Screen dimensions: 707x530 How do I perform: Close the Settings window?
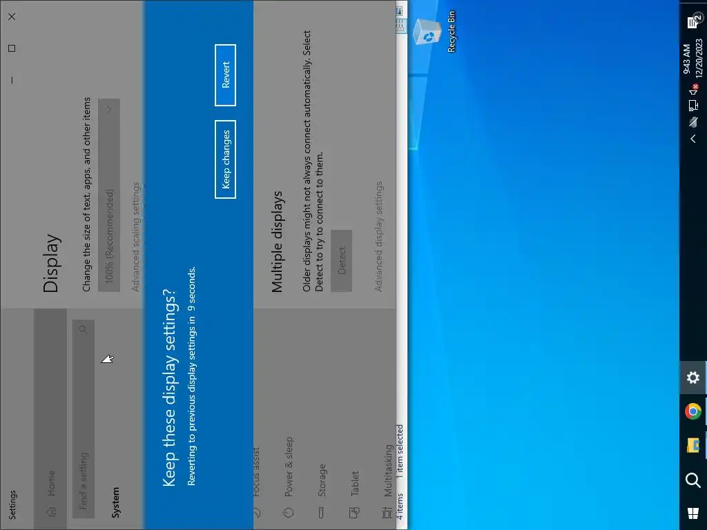pos(12,17)
